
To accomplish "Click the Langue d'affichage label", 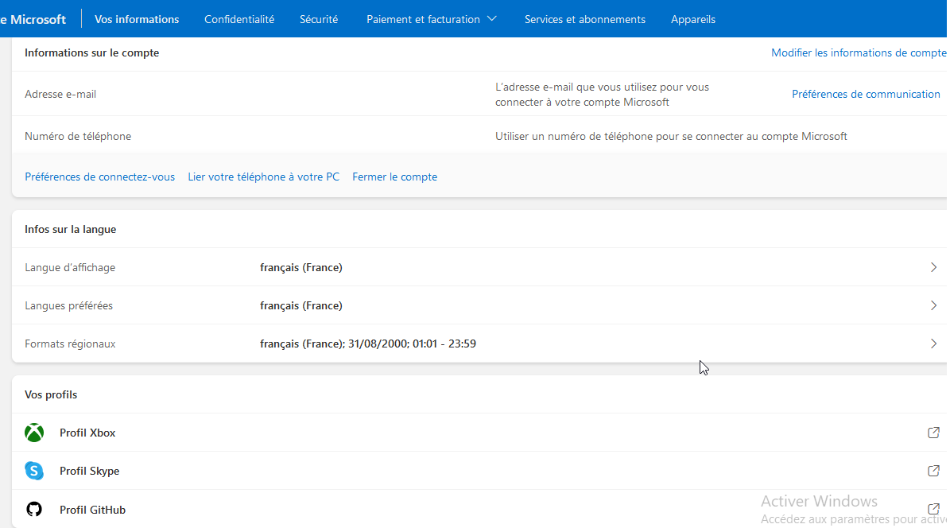I will pyautogui.click(x=70, y=267).
